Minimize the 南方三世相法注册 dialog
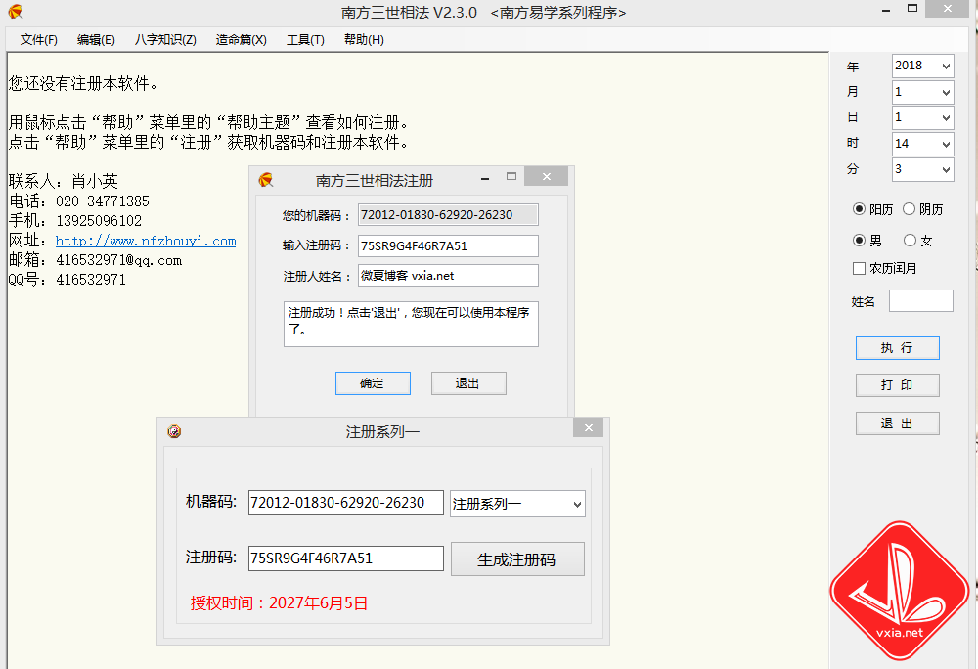 484,177
